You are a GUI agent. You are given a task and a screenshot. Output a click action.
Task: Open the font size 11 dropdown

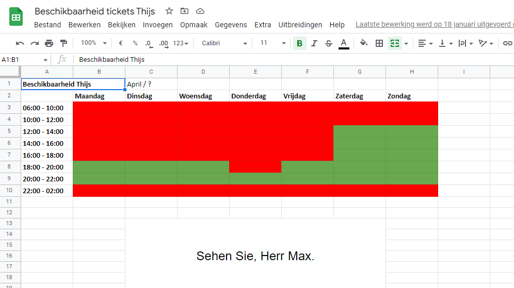(x=272, y=43)
